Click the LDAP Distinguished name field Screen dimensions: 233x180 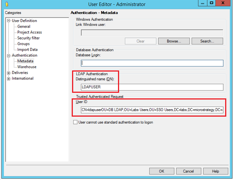coord(152,87)
